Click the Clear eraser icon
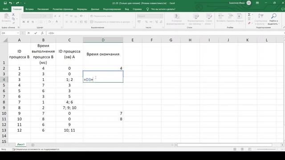The height and width of the screenshot is (160, 285). tap(249, 23)
